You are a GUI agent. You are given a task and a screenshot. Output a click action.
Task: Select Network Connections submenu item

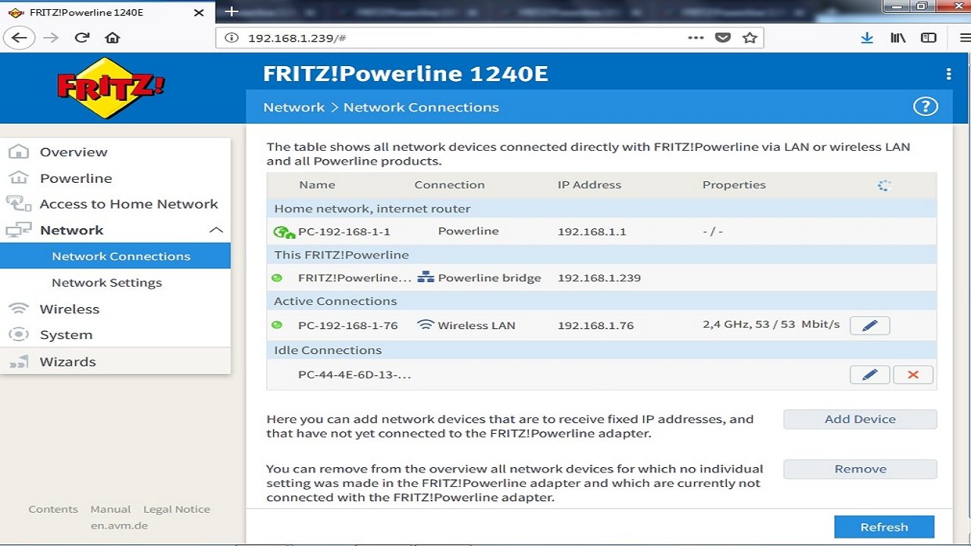click(115, 256)
